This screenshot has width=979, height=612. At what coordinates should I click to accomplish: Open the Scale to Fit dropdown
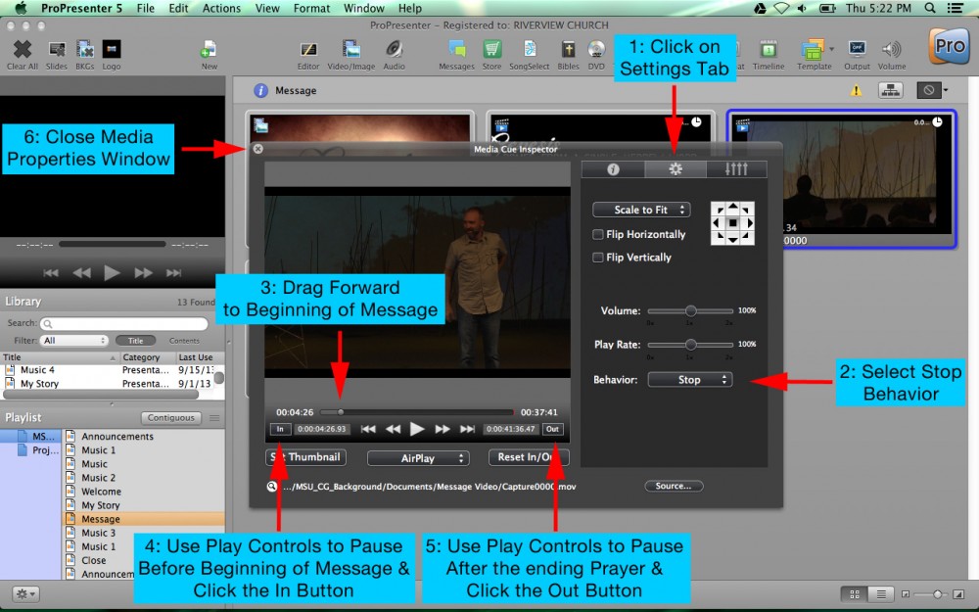[641, 210]
